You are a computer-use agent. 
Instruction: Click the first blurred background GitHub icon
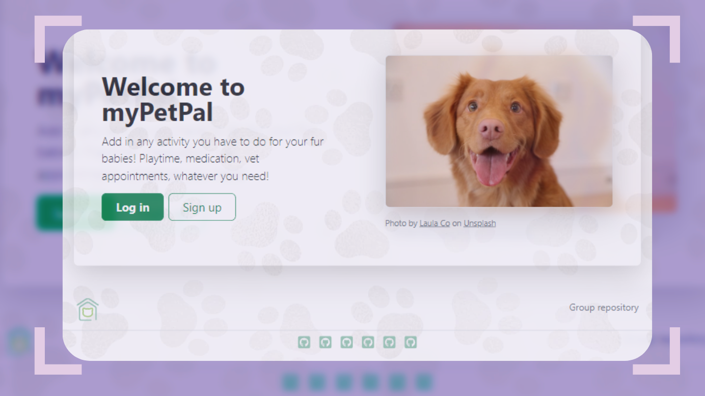click(x=290, y=381)
